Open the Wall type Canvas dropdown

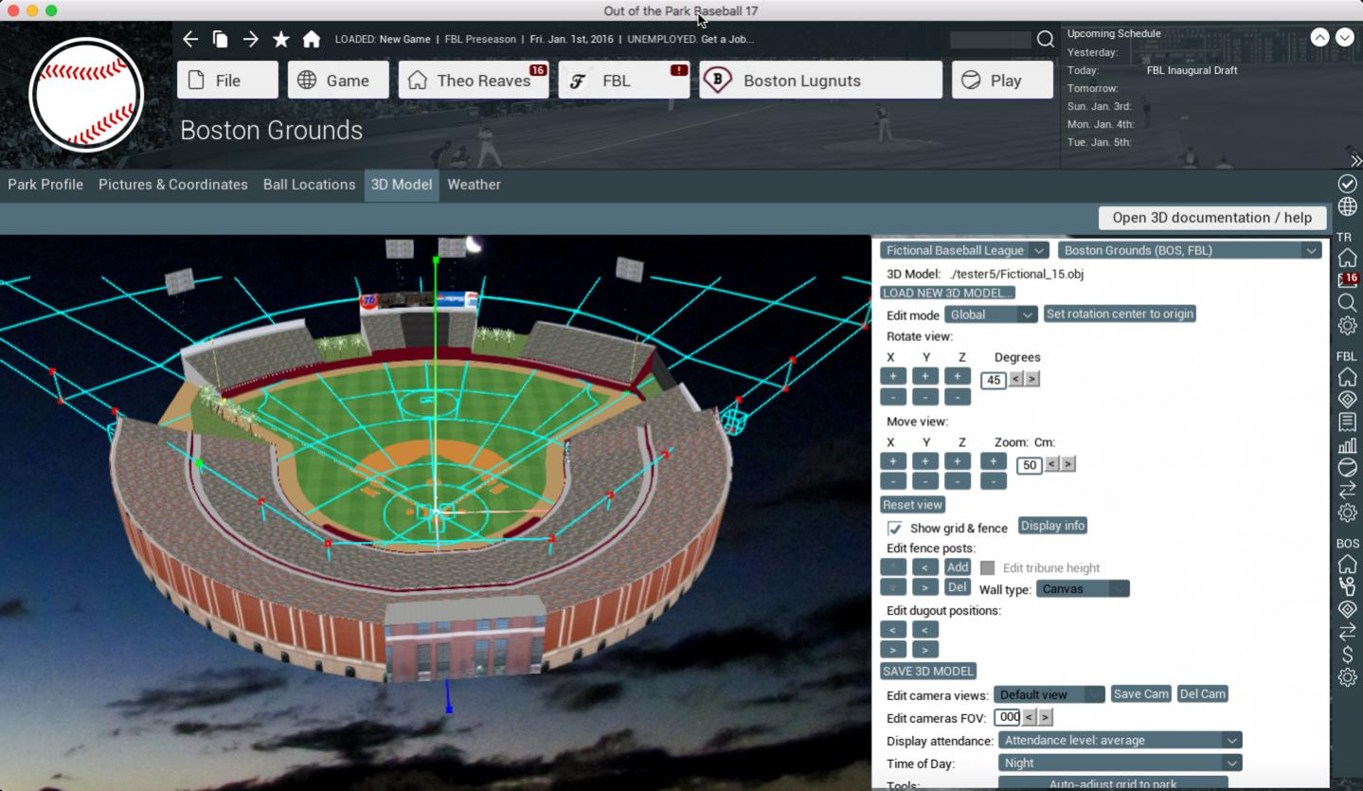(1083, 589)
